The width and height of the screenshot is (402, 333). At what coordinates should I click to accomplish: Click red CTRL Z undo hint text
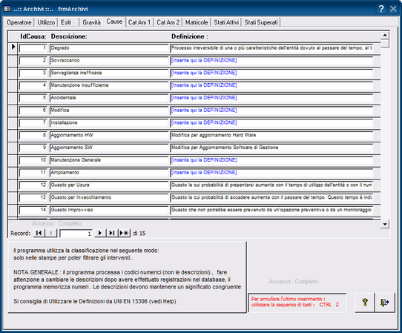[x=295, y=302]
